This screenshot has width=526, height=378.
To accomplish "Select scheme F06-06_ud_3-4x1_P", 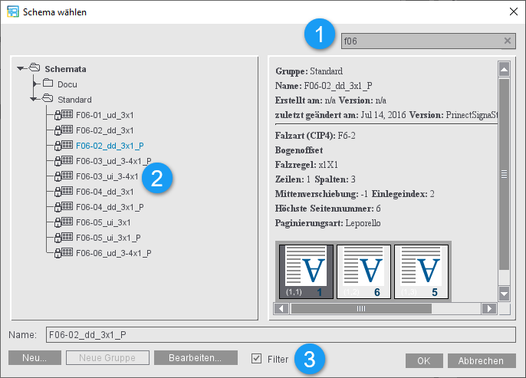I will coord(113,253).
